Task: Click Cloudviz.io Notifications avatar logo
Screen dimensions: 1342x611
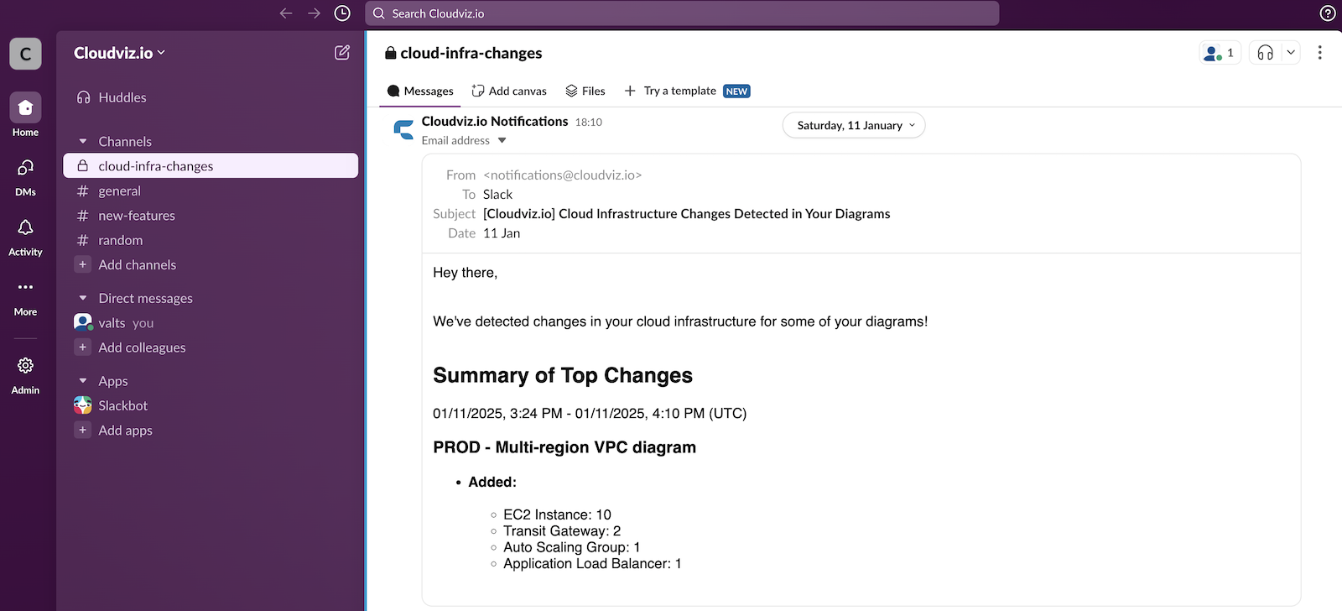Action: click(404, 129)
